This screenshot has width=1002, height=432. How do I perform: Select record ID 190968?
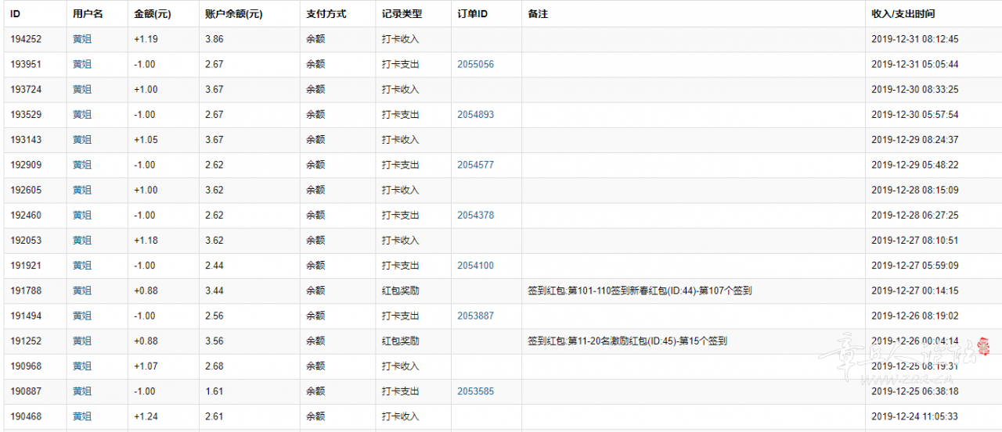pyautogui.click(x=26, y=366)
